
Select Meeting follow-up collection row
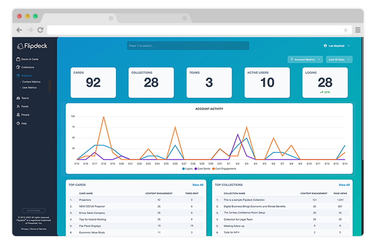pyautogui.click(x=282, y=226)
